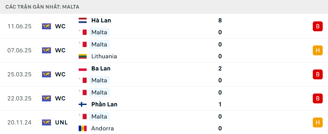Viewport: 328px width, 134px height.
Task: Open the Andorra team link
Action: 102,128
